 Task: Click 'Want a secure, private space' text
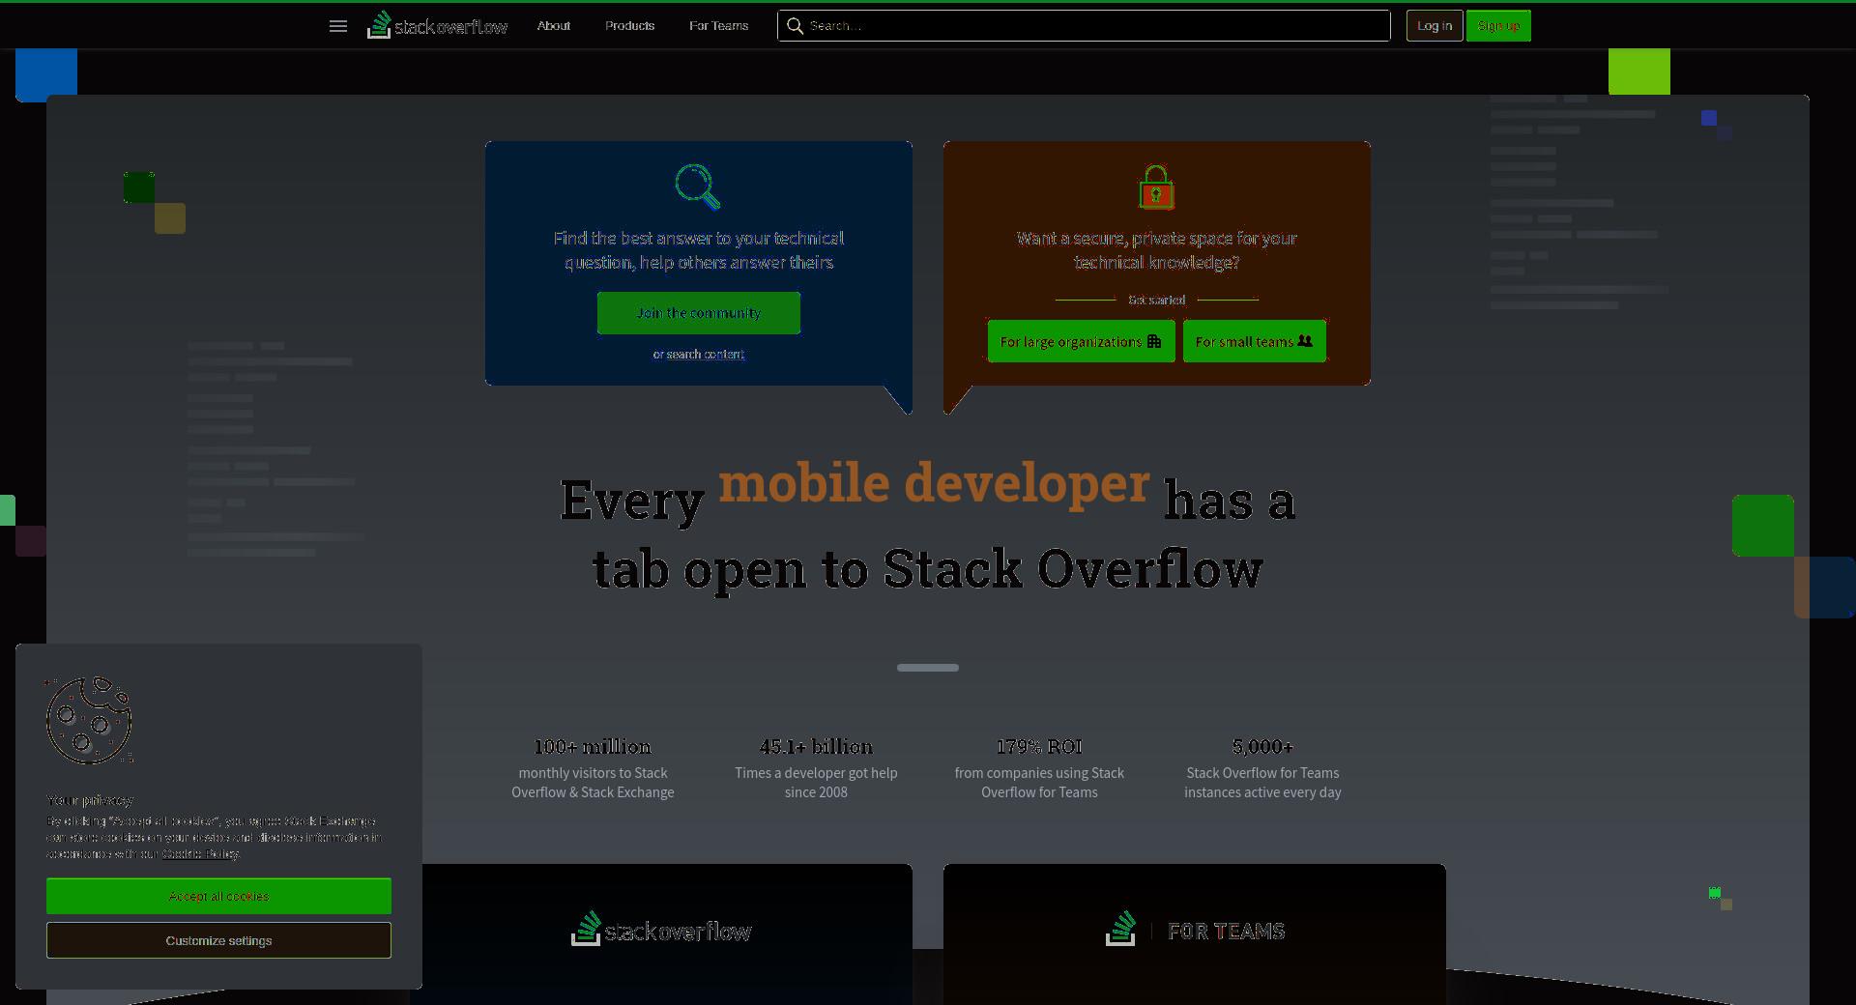tap(1156, 250)
